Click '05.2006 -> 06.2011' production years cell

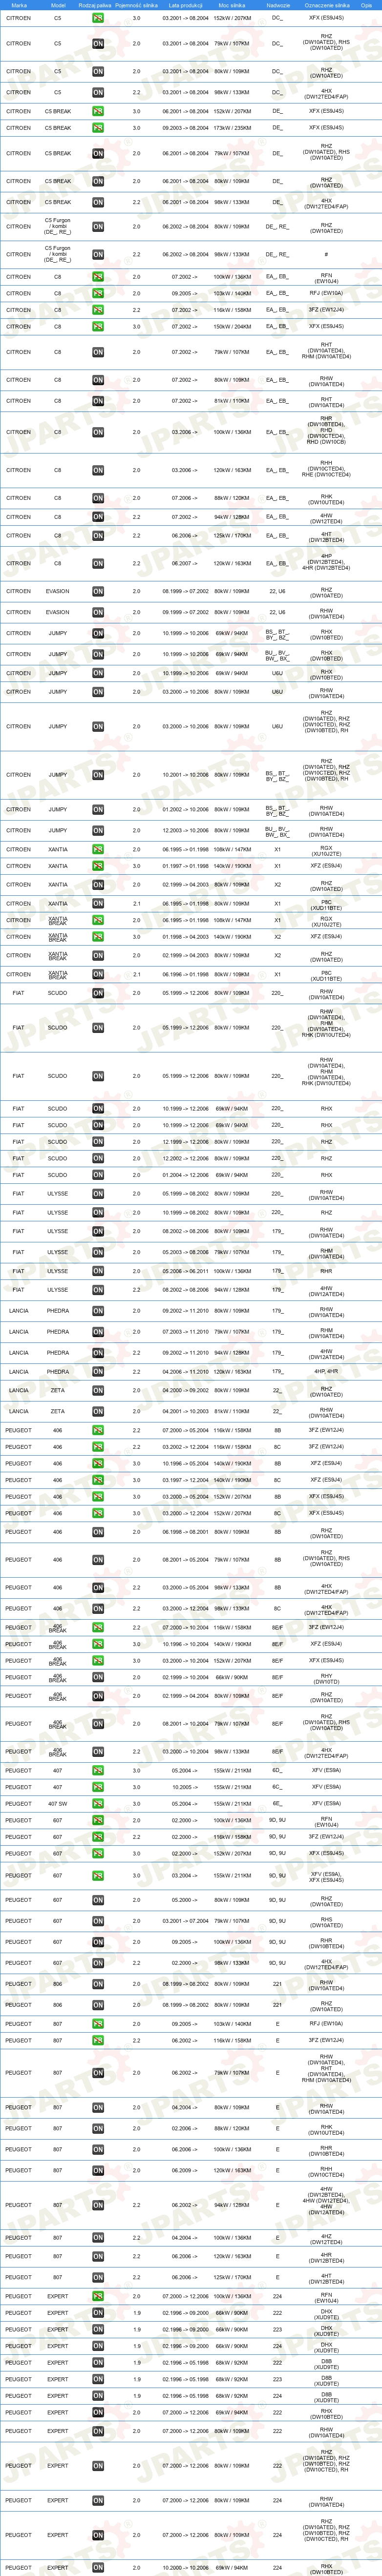185,1271
